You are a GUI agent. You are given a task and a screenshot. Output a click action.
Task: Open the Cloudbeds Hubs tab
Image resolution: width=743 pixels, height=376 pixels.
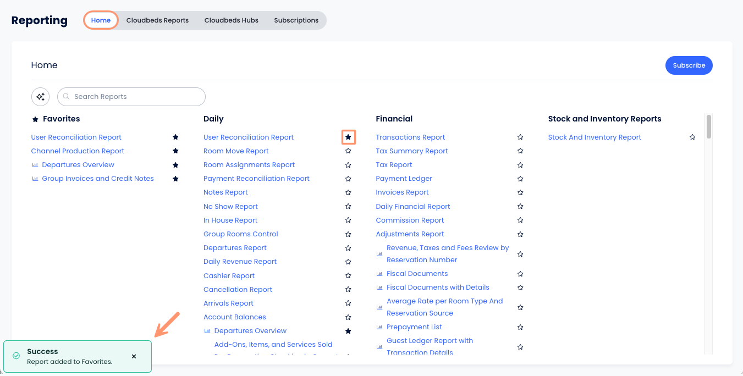(231, 20)
